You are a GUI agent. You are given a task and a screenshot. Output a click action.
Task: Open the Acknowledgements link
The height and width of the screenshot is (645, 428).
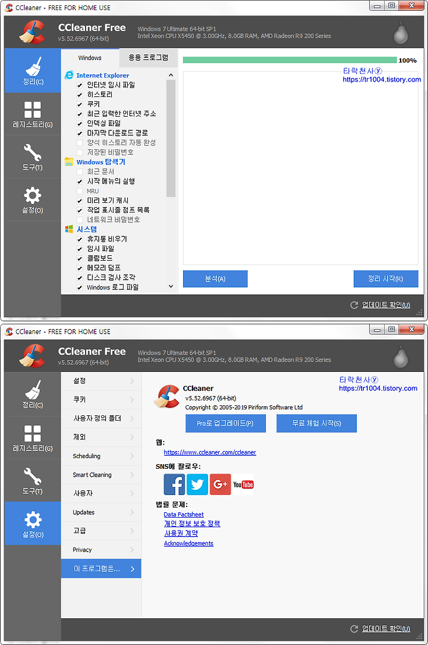(188, 543)
